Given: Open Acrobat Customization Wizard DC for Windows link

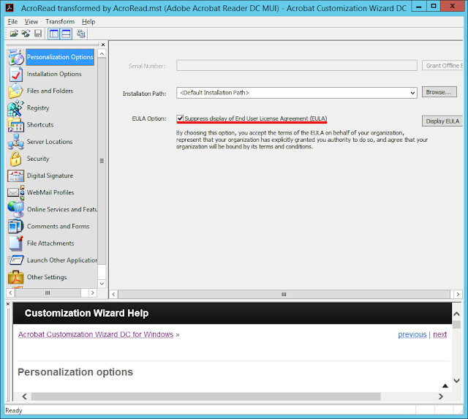Looking at the screenshot, I should point(96,335).
